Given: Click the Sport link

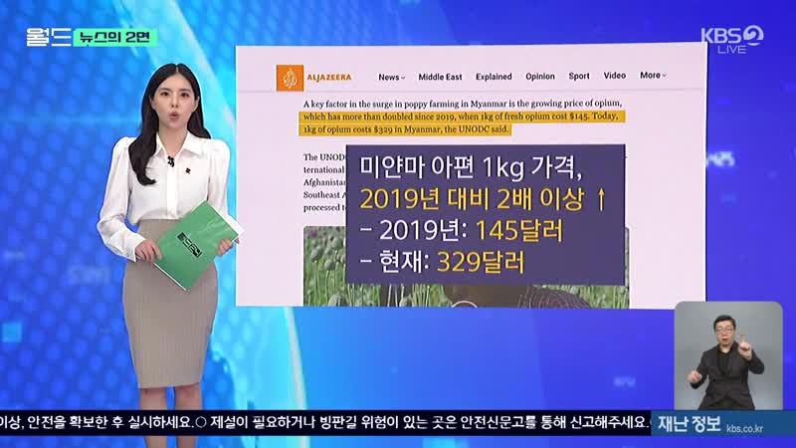Looking at the screenshot, I should (x=578, y=77).
